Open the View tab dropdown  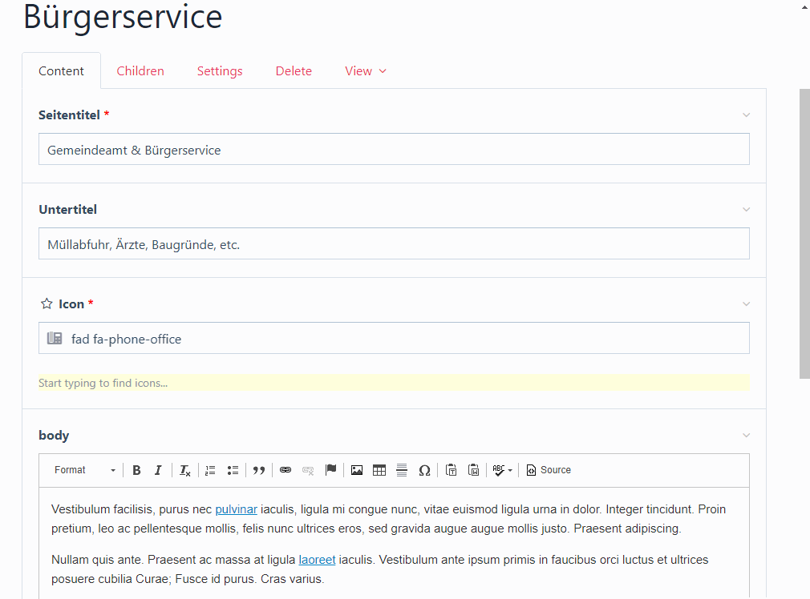(366, 71)
